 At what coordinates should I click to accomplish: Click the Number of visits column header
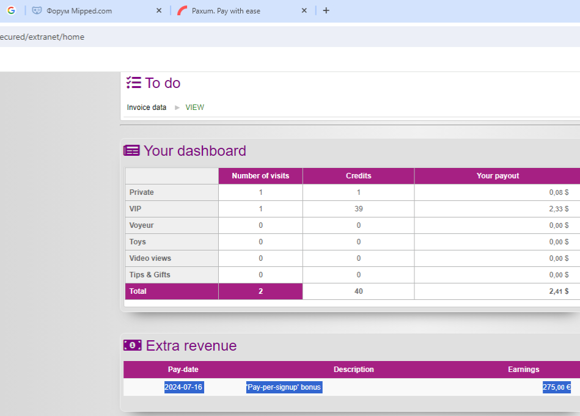[260, 176]
